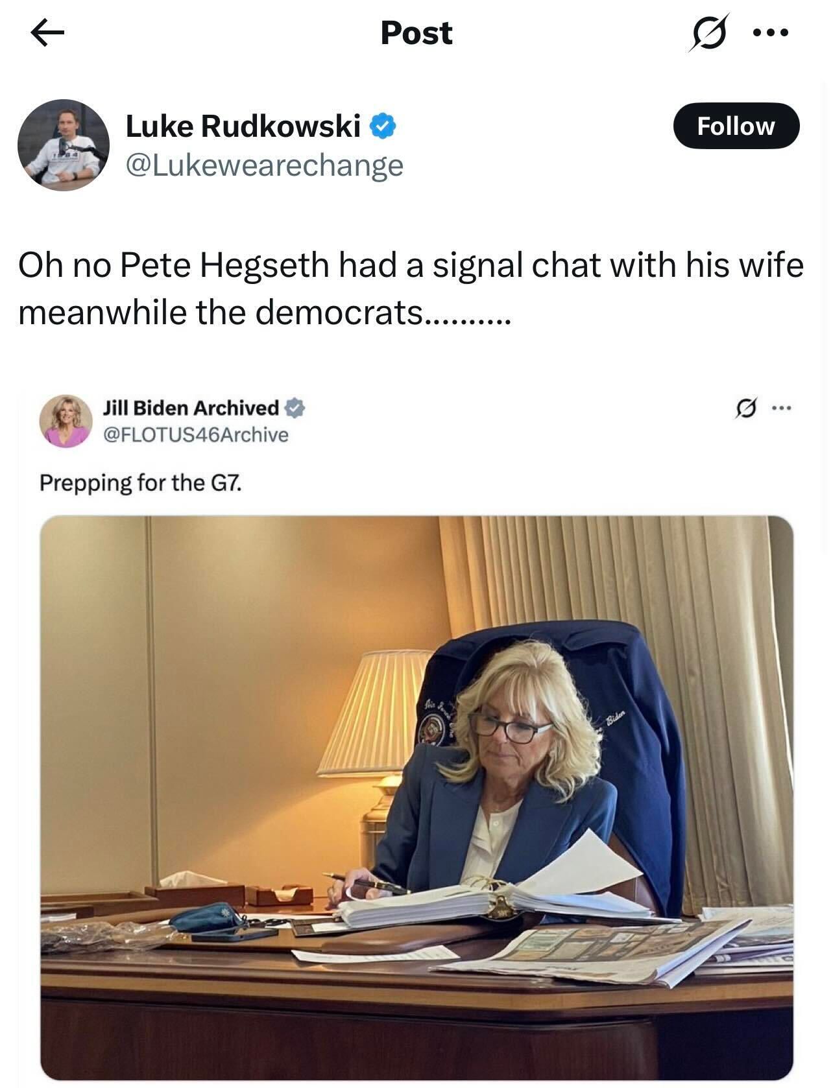
Task: Open Luke Rudkowski's display name
Action: [x=243, y=126]
